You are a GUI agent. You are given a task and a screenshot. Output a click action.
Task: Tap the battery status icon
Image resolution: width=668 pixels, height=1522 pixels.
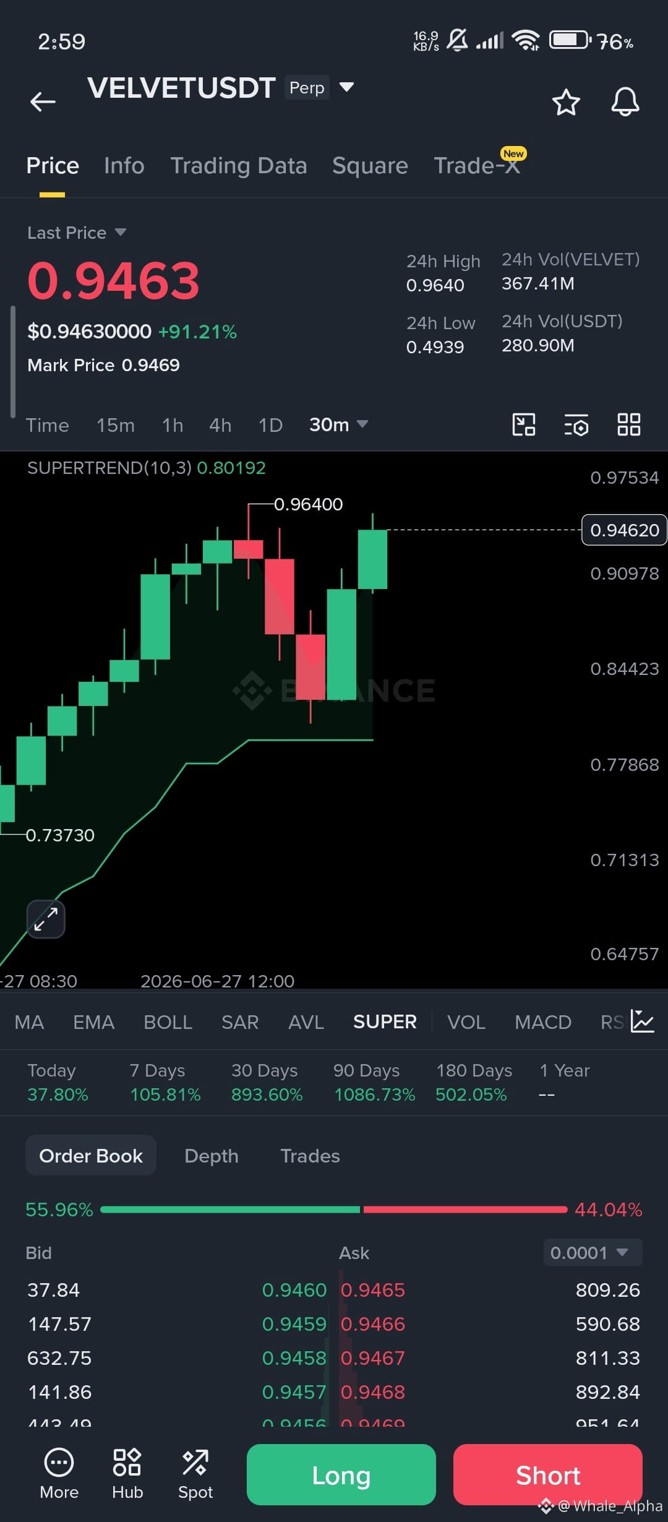point(570,41)
